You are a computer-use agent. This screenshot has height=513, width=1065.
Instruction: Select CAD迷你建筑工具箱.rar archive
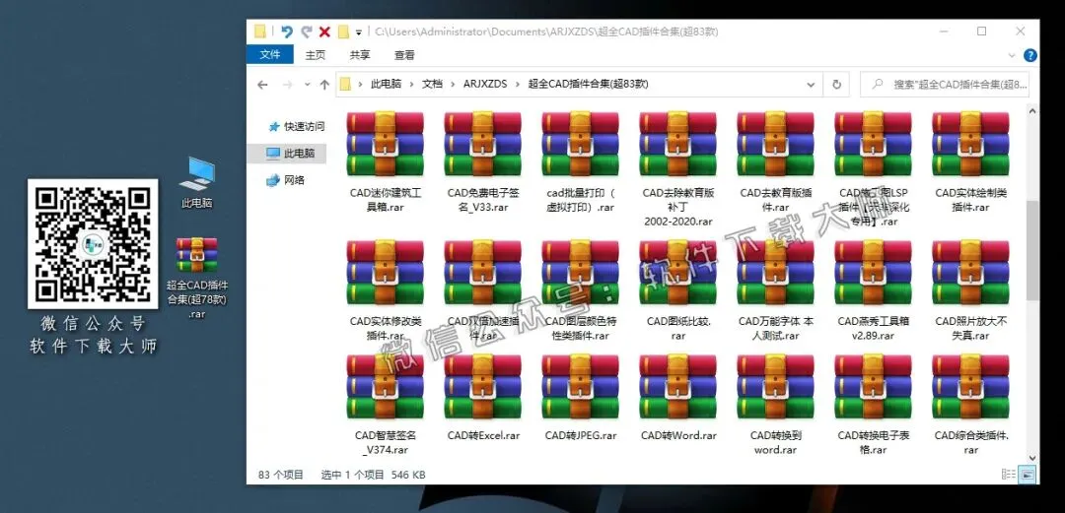[x=386, y=162]
